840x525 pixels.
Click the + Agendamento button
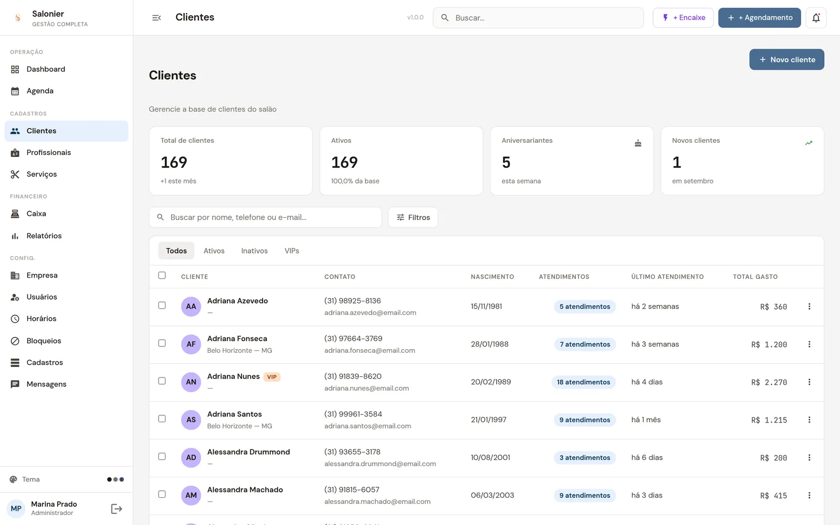(x=759, y=18)
